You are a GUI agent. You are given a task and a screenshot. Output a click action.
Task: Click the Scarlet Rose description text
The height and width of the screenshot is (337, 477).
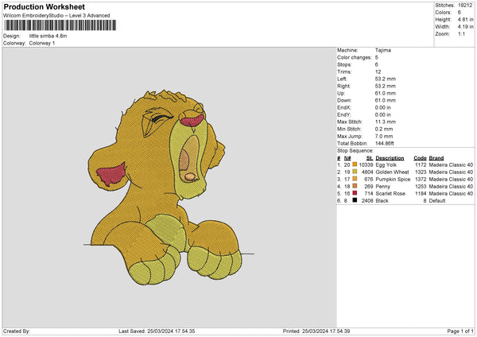coord(390,193)
